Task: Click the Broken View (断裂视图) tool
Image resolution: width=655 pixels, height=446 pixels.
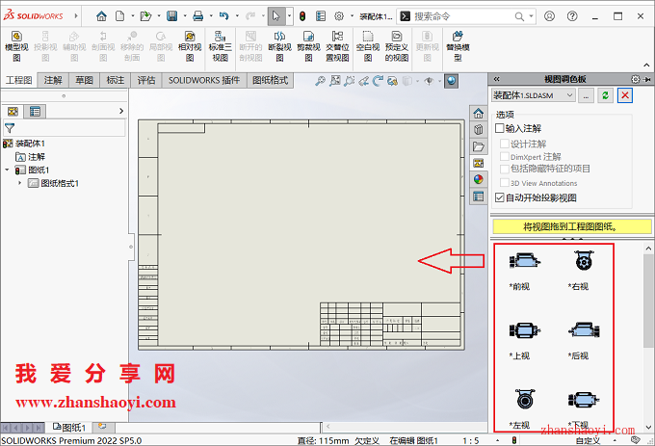Action: (279, 46)
